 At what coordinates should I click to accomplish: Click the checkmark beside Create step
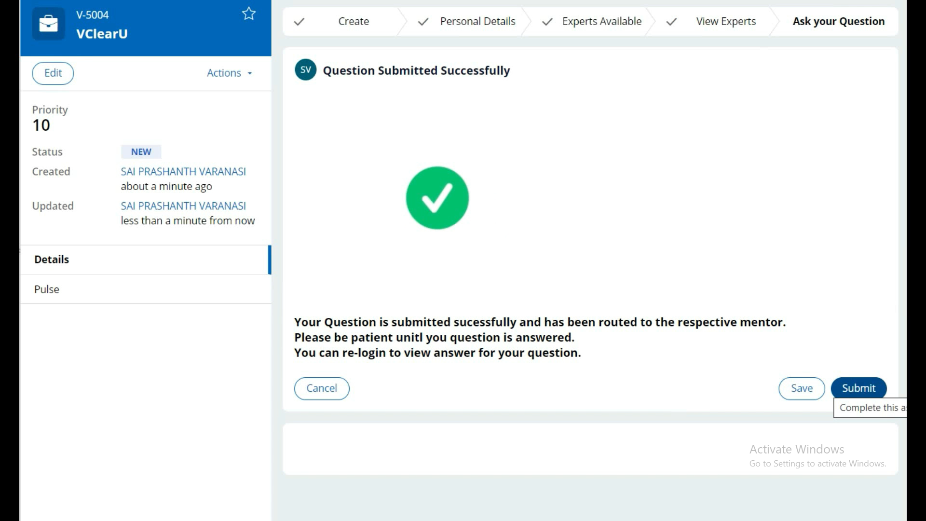(x=299, y=22)
